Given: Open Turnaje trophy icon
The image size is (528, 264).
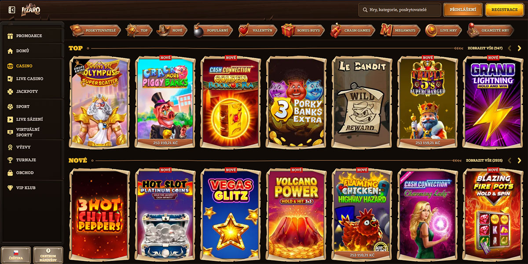Looking at the screenshot, I should coord(10,160).
